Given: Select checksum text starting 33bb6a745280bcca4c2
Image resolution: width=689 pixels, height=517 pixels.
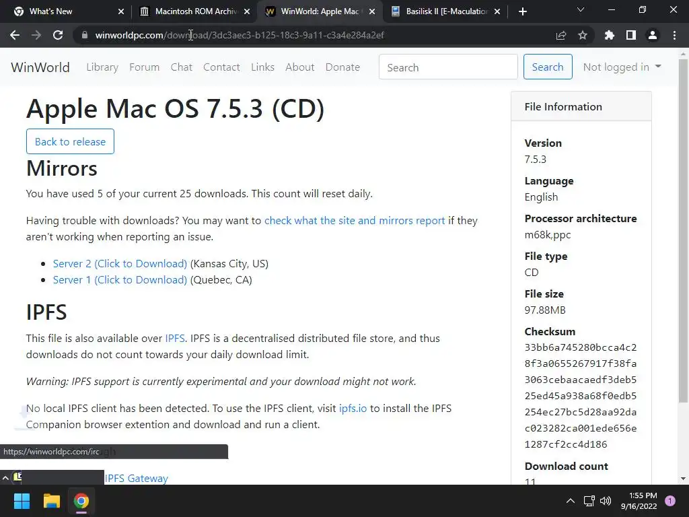Looking at the screenshot, I should click(581, 396).
